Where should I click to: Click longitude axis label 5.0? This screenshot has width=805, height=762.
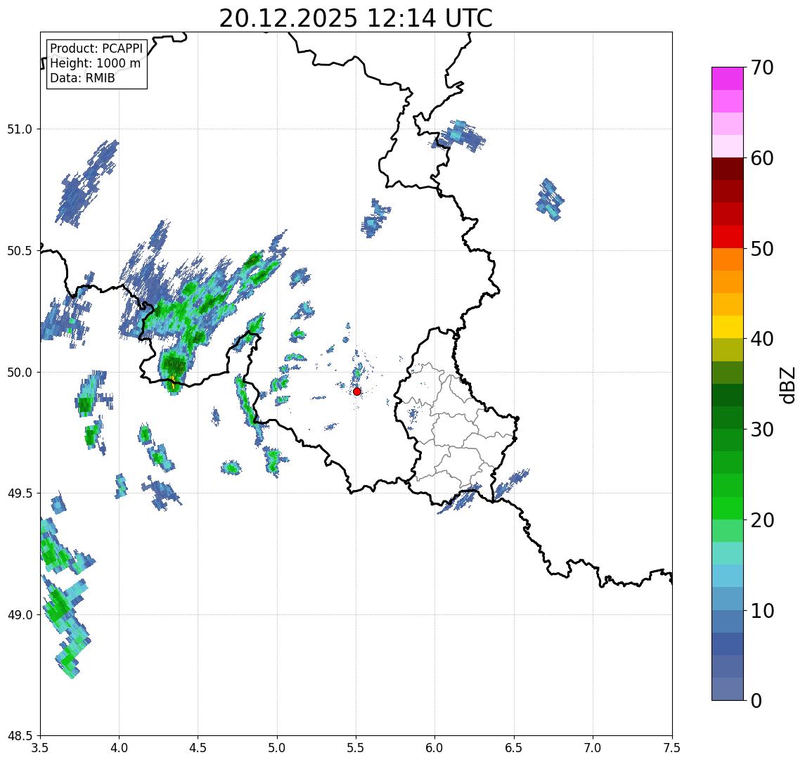click(x=277, y=748)
